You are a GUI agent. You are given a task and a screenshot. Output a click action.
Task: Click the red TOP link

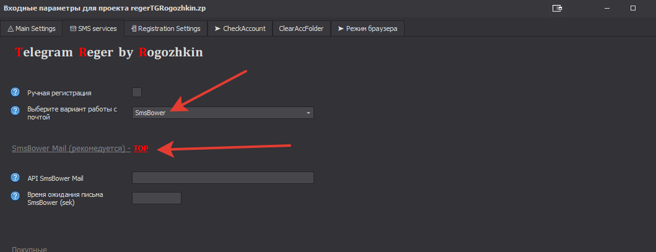tap(141, 149)
